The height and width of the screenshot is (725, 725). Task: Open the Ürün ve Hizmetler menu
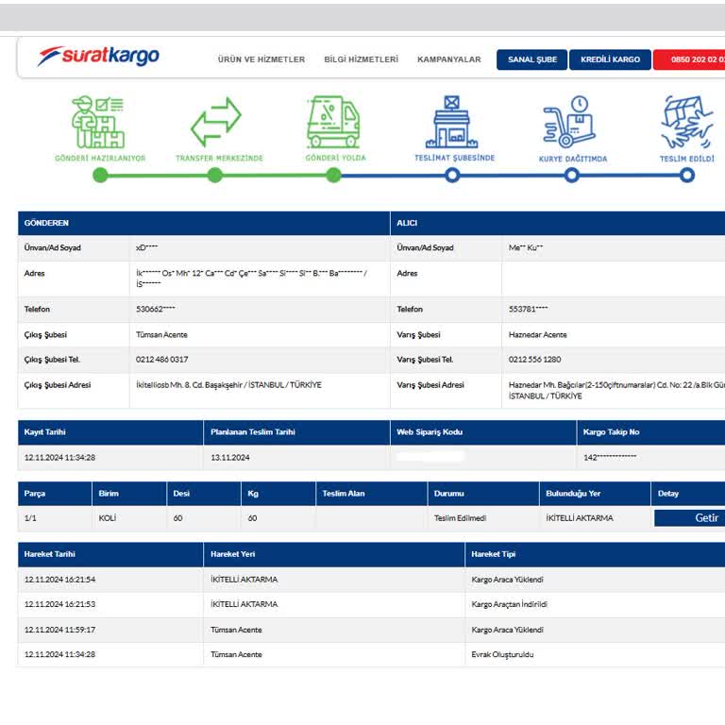click(261, 59)
